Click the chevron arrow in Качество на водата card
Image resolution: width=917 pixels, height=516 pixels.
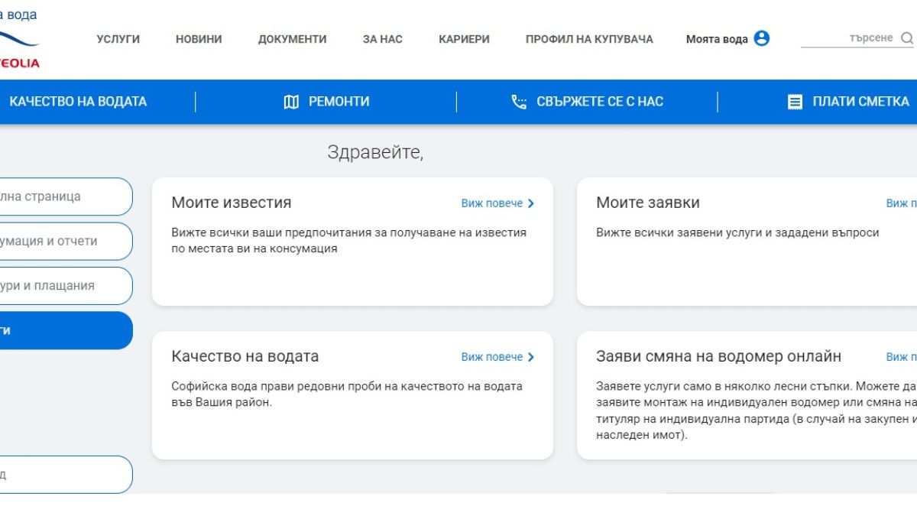tap(531, 357)
